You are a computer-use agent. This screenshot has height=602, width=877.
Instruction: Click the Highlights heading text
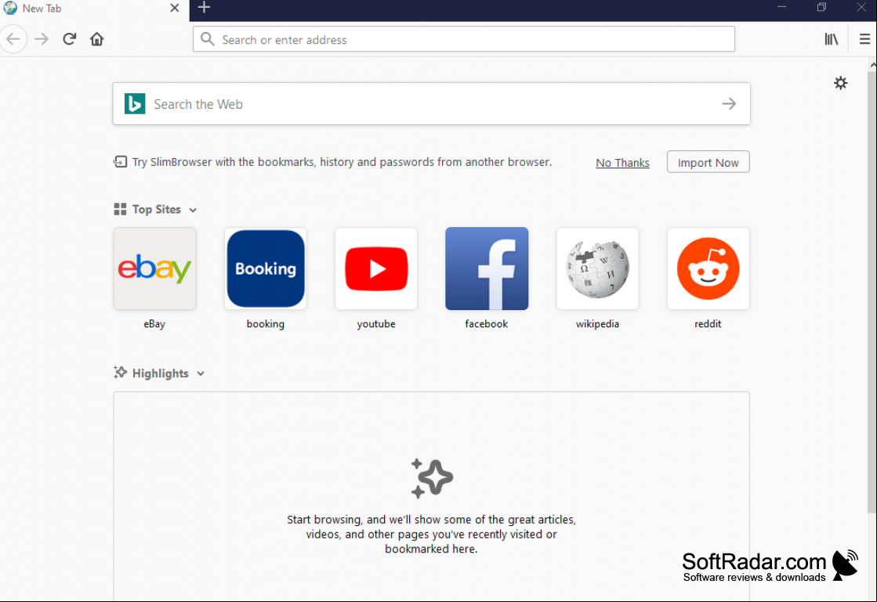pos(161,373)
